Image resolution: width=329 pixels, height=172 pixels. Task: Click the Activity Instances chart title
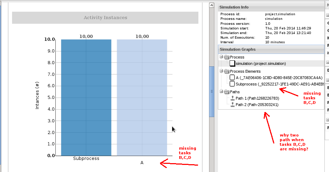coord(105,18)
